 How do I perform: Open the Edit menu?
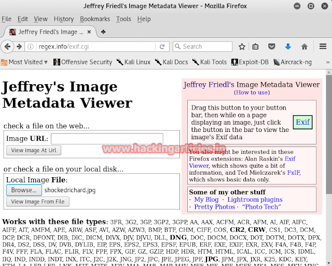pyautogui.click(x=23, y=19)
